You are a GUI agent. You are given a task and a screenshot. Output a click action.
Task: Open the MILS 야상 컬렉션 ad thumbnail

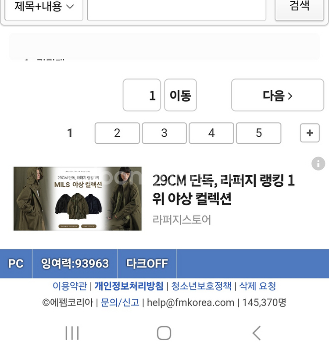(78, 199)
